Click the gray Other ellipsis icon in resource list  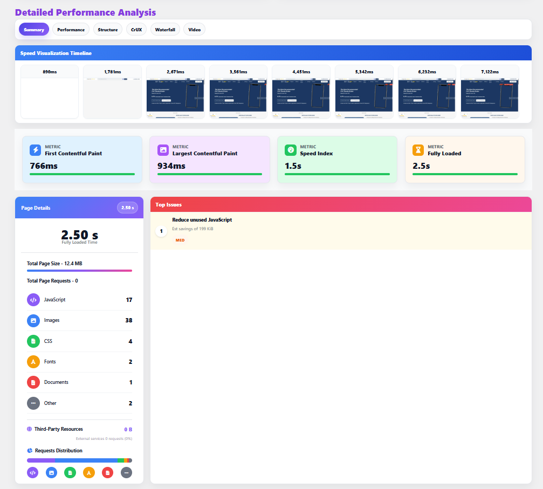click(33, 403)
